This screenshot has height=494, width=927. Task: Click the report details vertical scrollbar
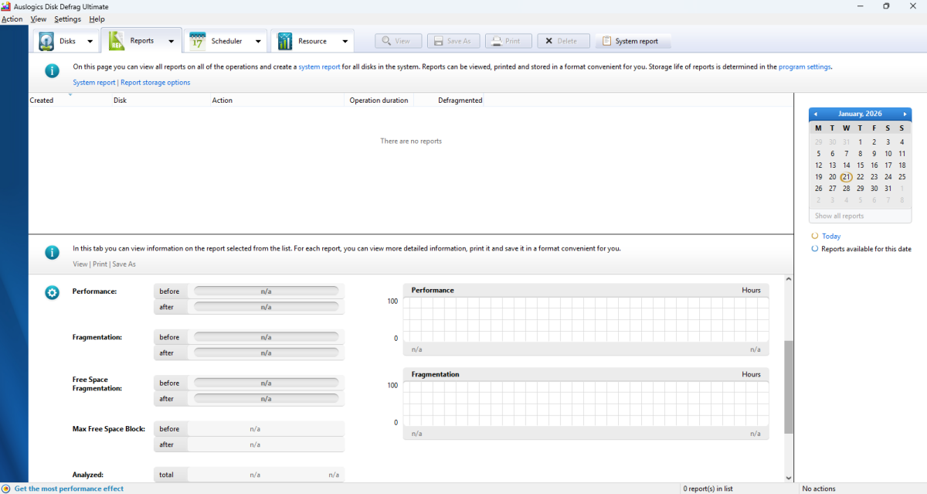pos(788,387)
